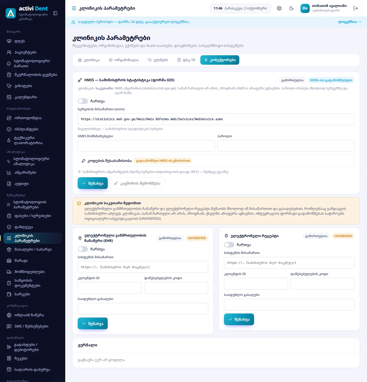Viewport: 367px width, 382px height.
Task: Open დაზღვევა in sidebar
Action: click(33, 227)
